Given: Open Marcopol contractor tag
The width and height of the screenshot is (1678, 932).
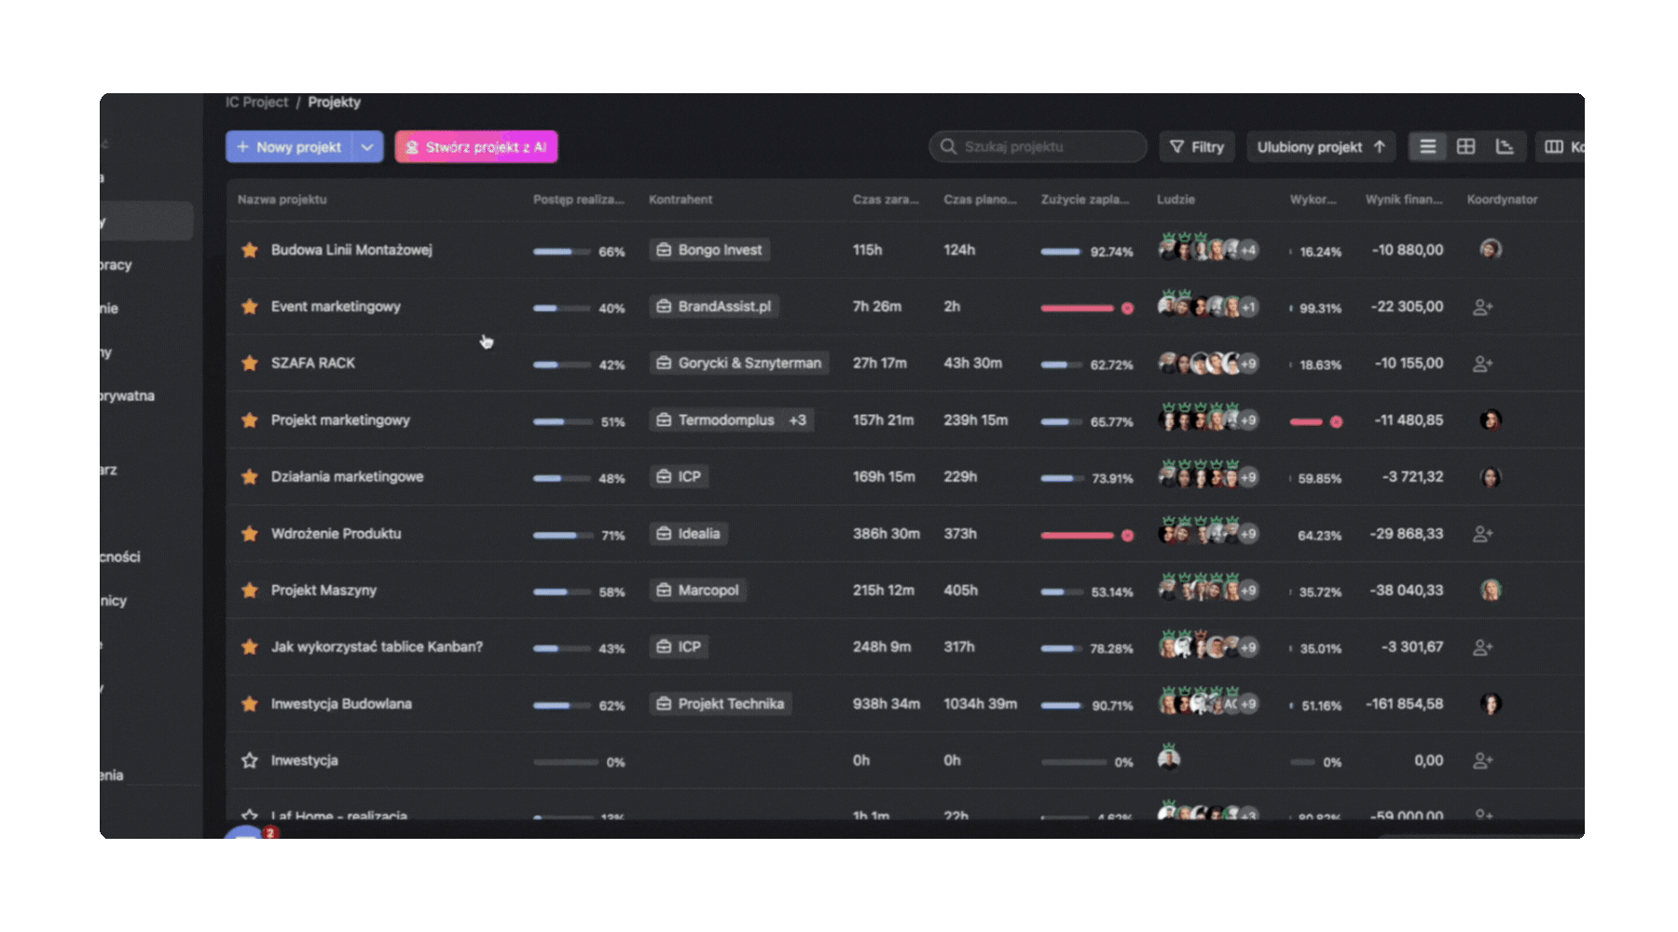Looking at the screenshot, I should coord(698,591).
